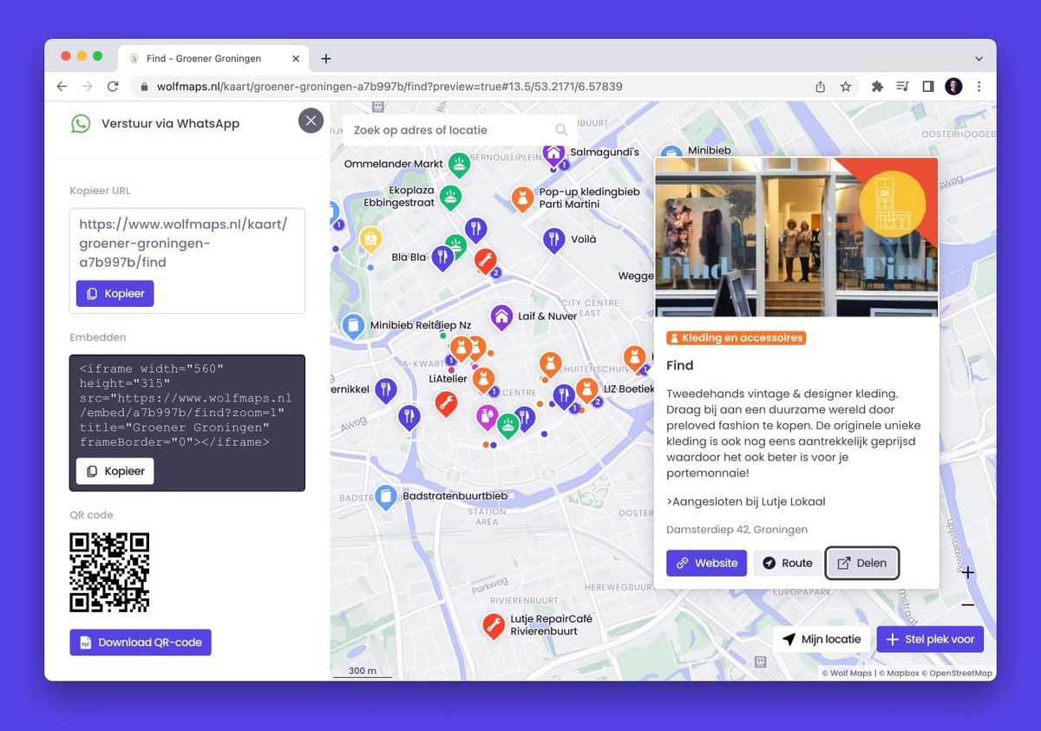Viewport: 1041px width, 731px height.
Task: Copy the map URL with Kopieer button
Action: point(115,294)
